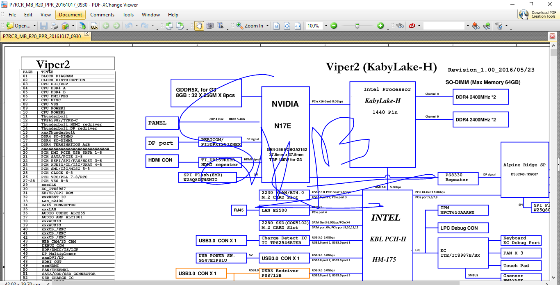Click the green minus zoom out button
Image resolution: width=560 pixels, height=285 pixels.
[x=334, y=26]
